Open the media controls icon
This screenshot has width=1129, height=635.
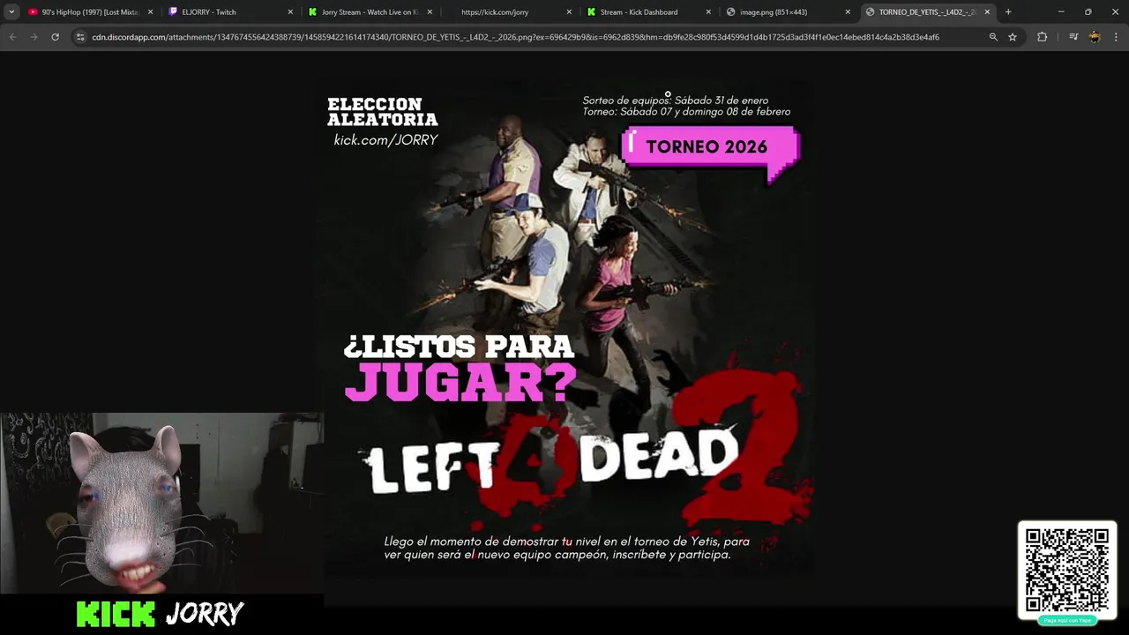(x=1073, y=37)
